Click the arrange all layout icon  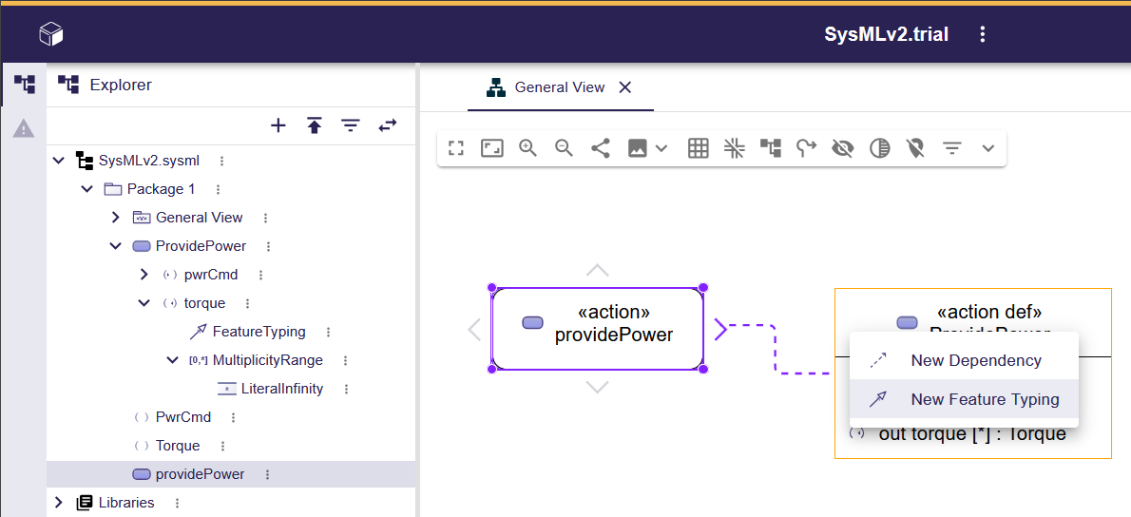coord(770,148)
